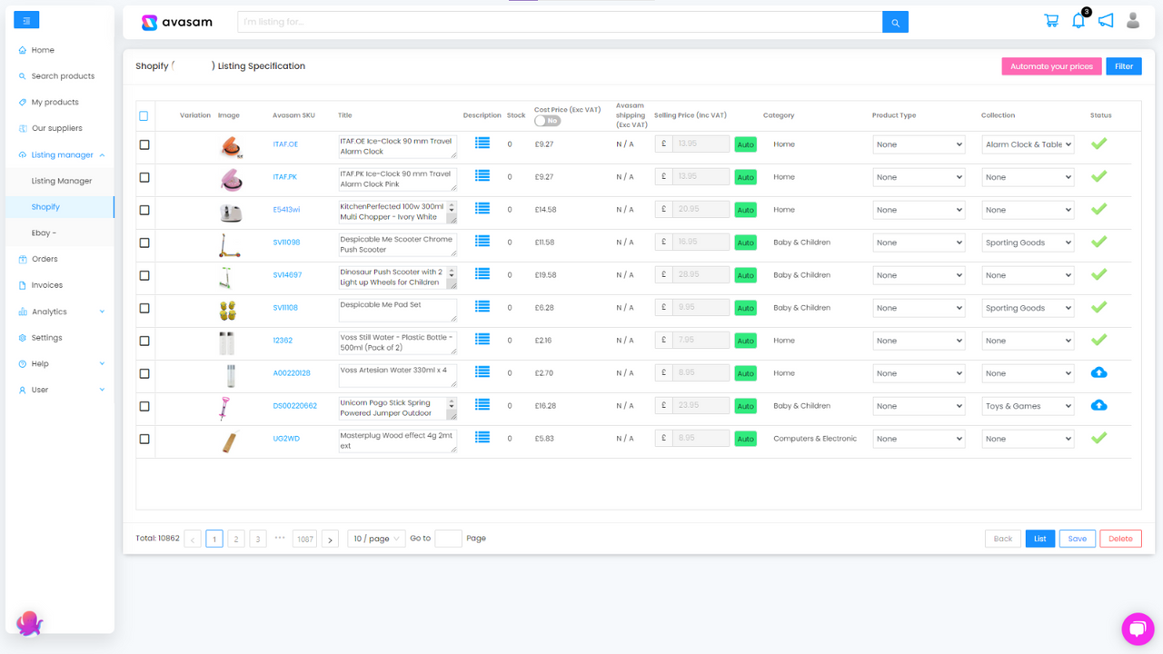The width and height of the screenshot is (1163, 654).
Task: Click the Go to Page input field
Action: [x=448, y=538]
